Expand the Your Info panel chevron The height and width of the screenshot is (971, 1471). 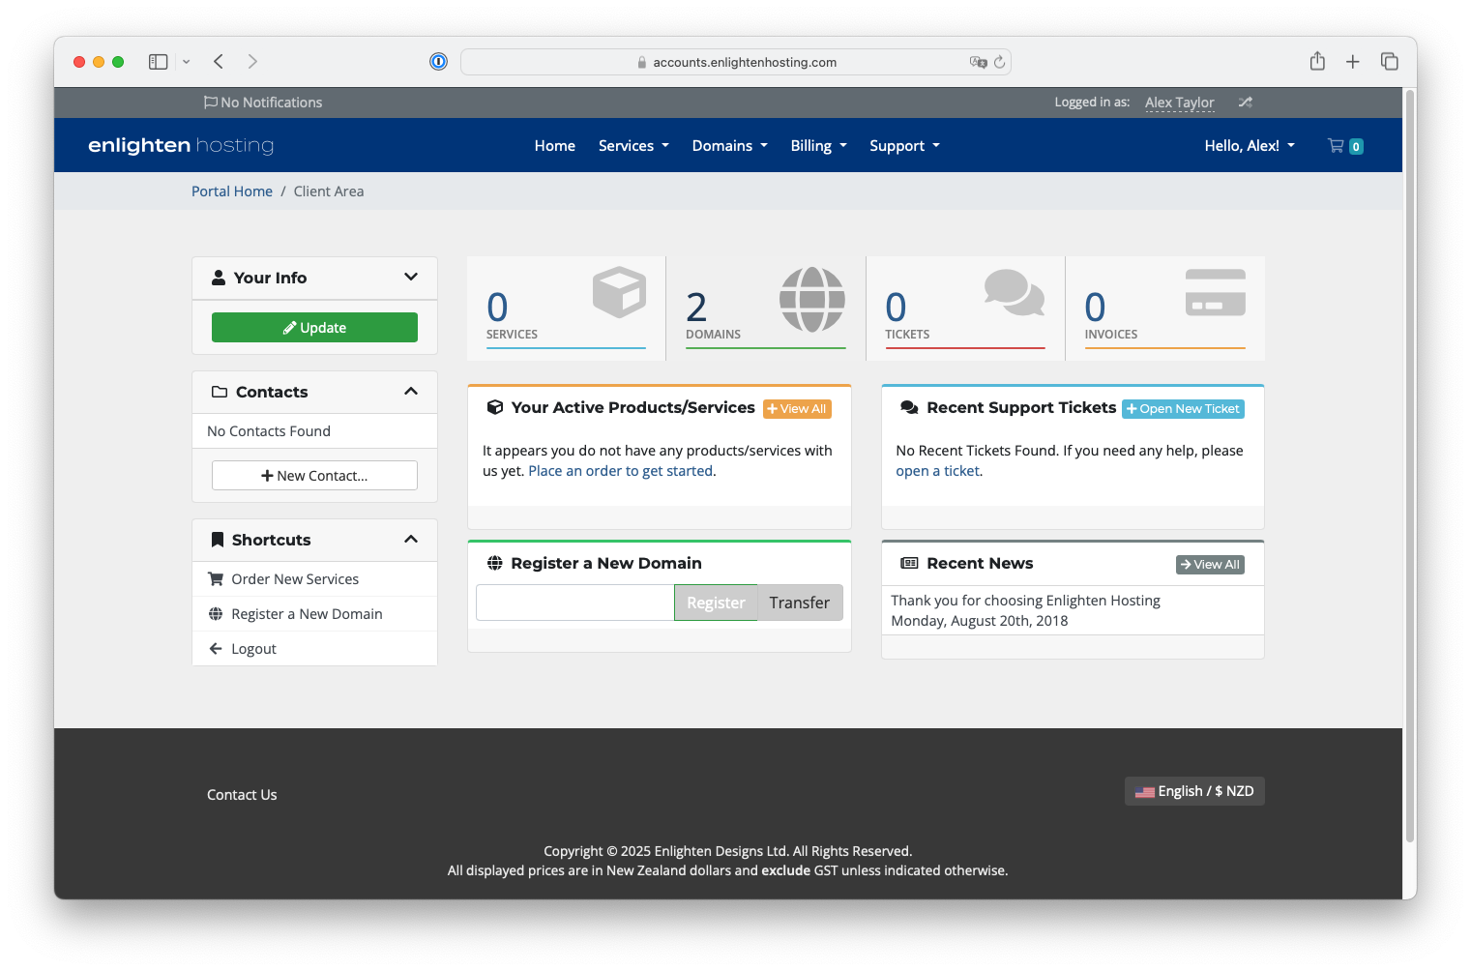(x=411, y=278)
